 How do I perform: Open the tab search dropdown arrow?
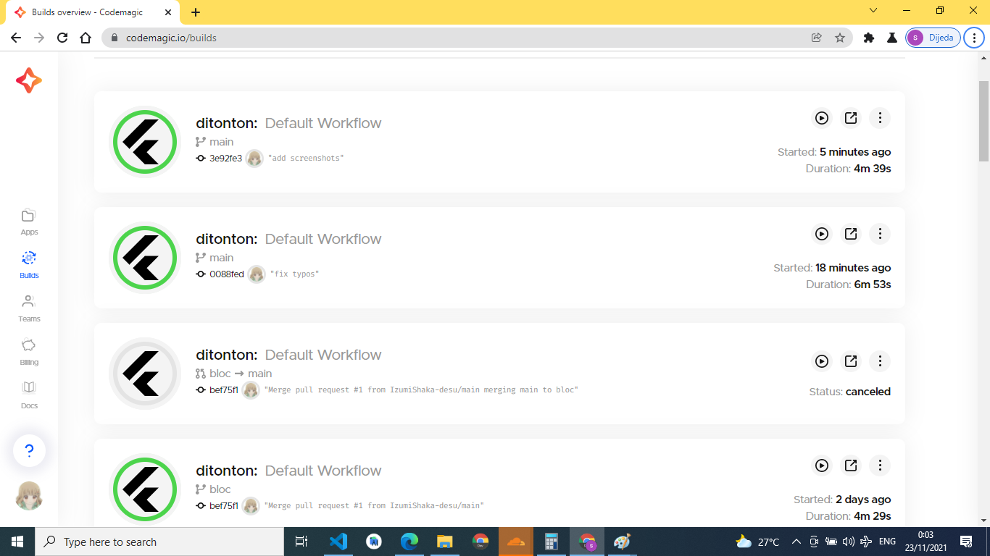click(x=873, y=11)
